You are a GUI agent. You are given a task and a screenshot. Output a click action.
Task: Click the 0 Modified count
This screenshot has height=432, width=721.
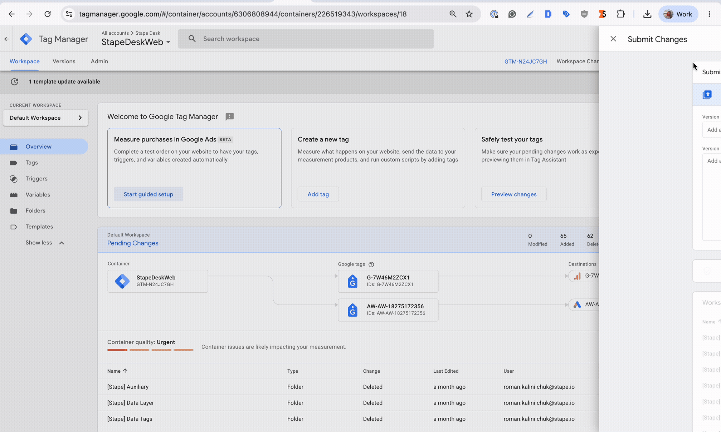[x=538, y=239]
